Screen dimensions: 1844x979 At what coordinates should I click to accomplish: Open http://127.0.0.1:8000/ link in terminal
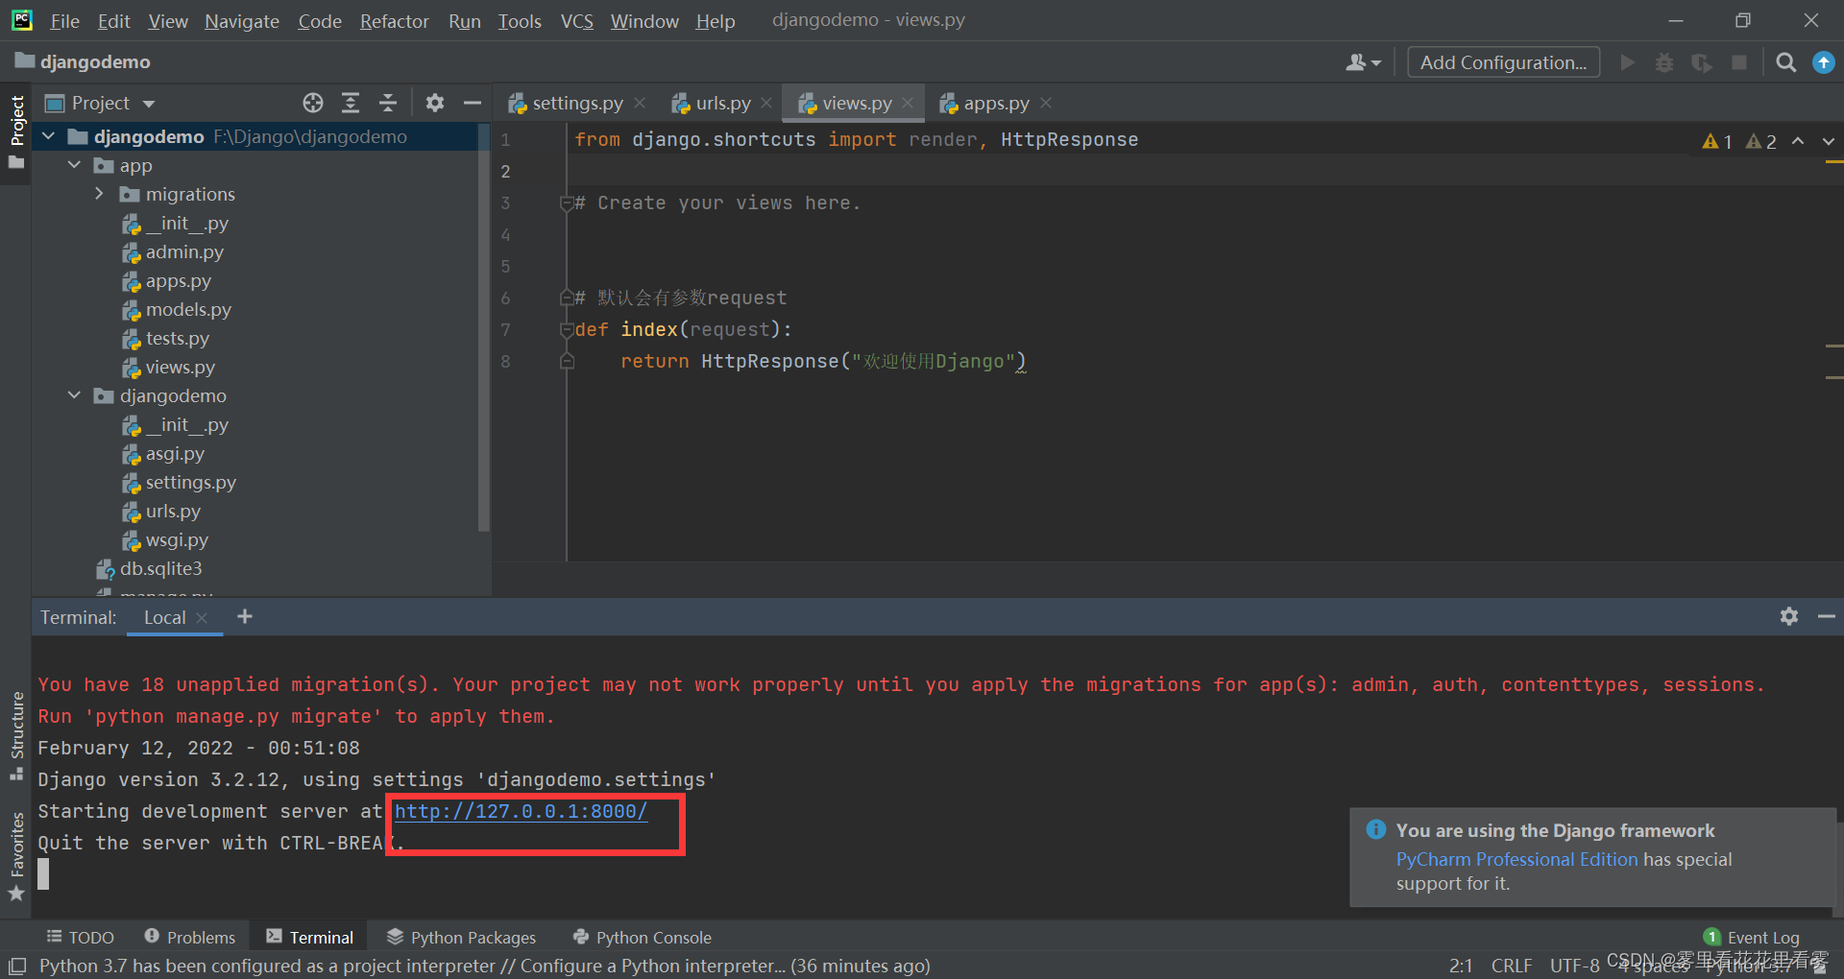coord(521,811)
